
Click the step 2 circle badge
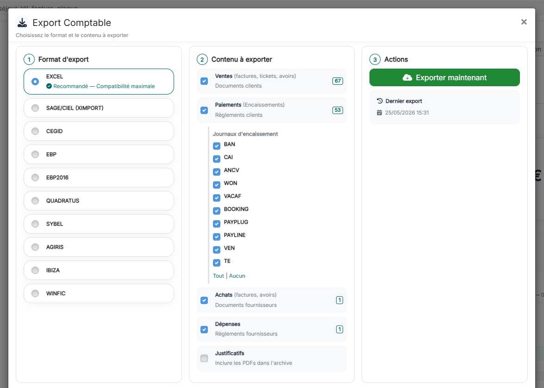tap(202, 59)
